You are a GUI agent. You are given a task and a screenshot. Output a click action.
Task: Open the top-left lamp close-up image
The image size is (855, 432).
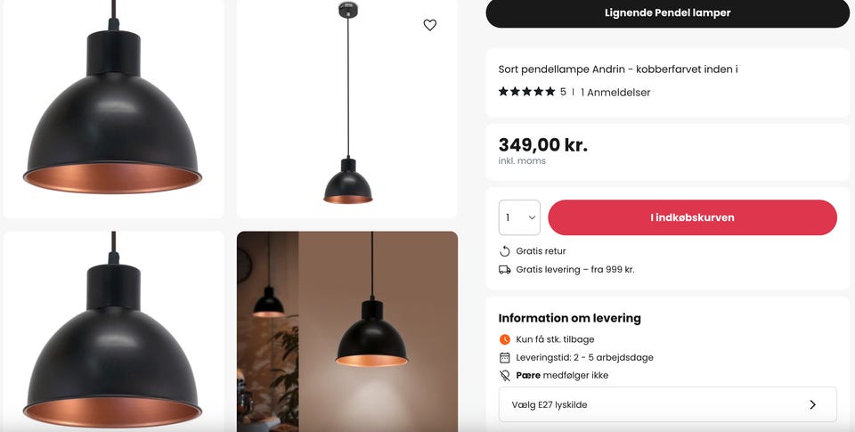point(113,109)
